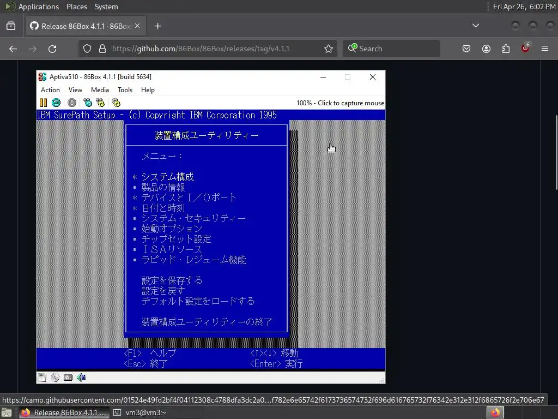Viewport: 558px width, 419px height.
Task: Click the forward navigation arrow
Action: 33,49
